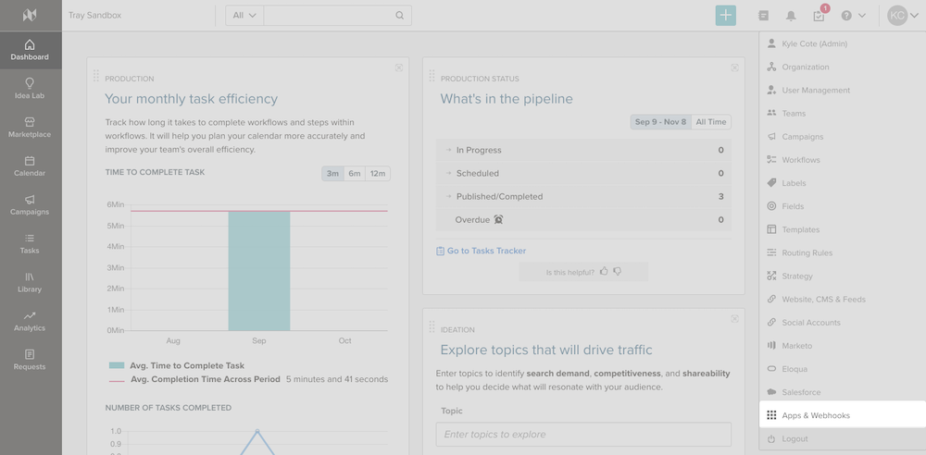Viewport: 926px width, 455px height.
Task: Click Logout in the user menu
Action: point(795,438)
